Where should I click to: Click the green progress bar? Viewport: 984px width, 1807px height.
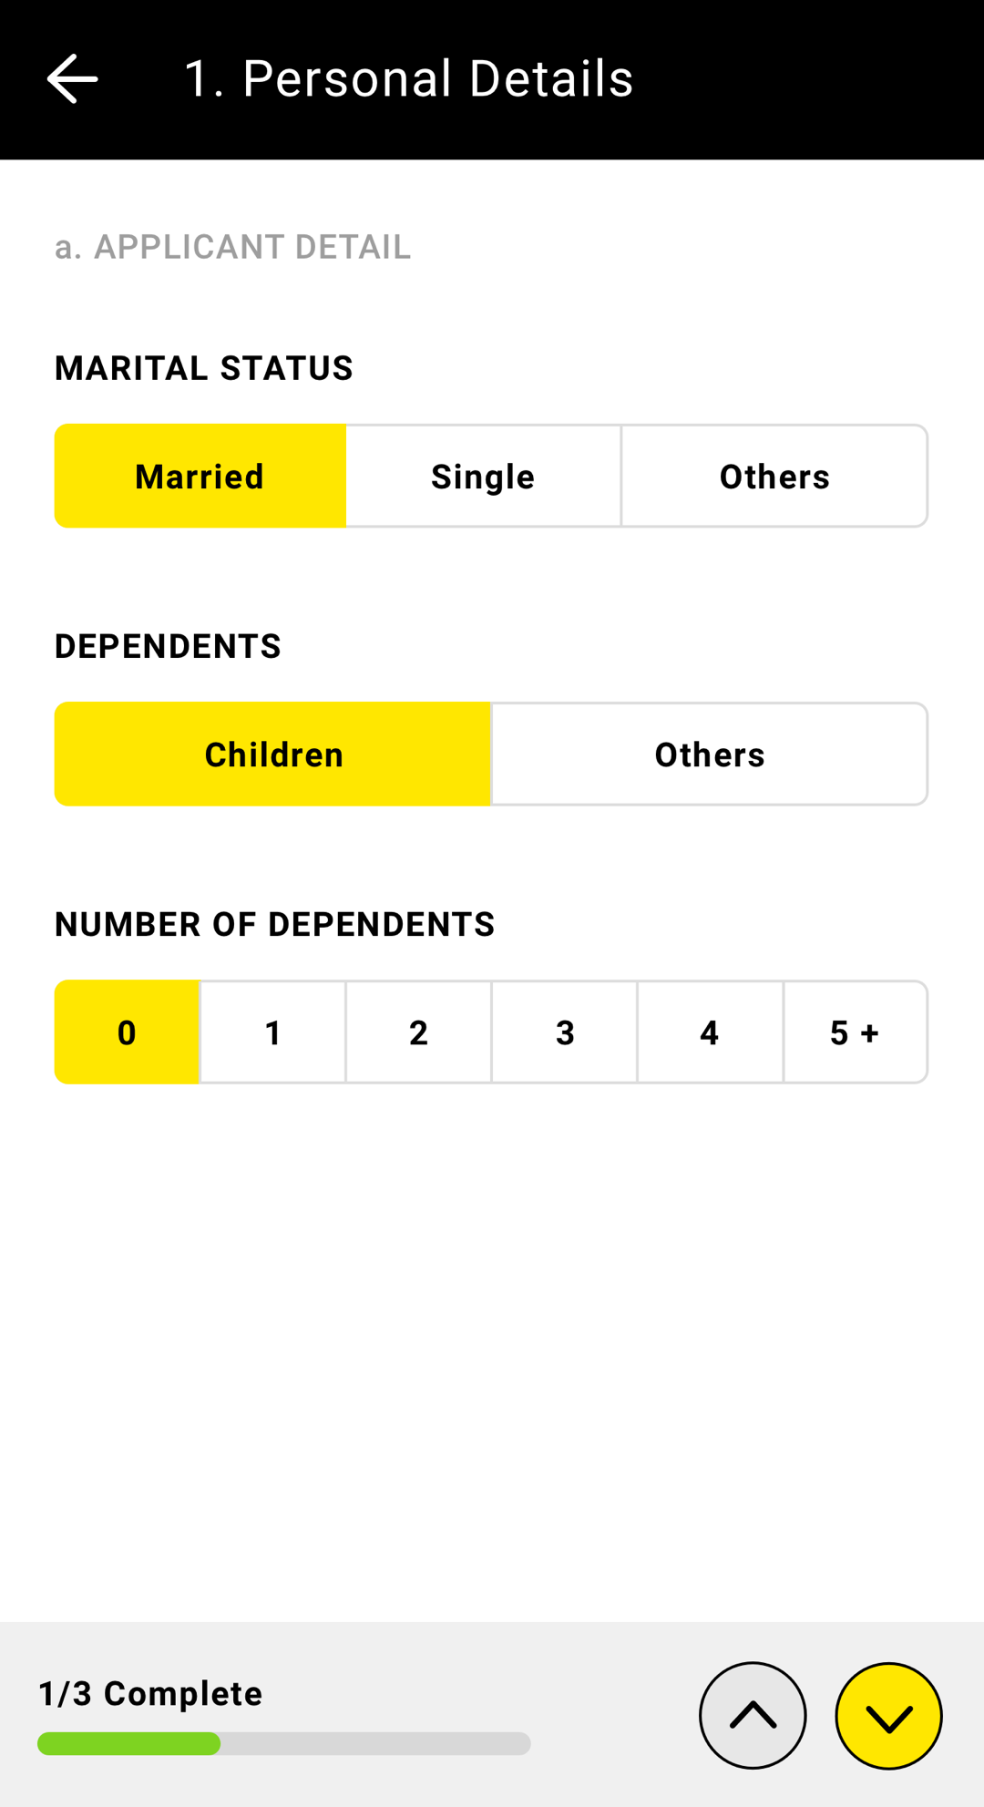click(x=128, y=1743)
